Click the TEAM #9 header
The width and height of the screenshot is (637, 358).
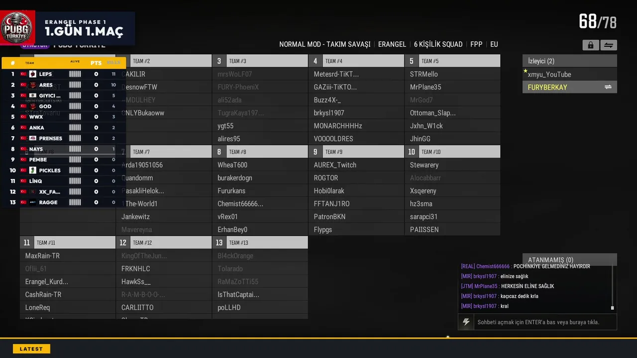356,152
